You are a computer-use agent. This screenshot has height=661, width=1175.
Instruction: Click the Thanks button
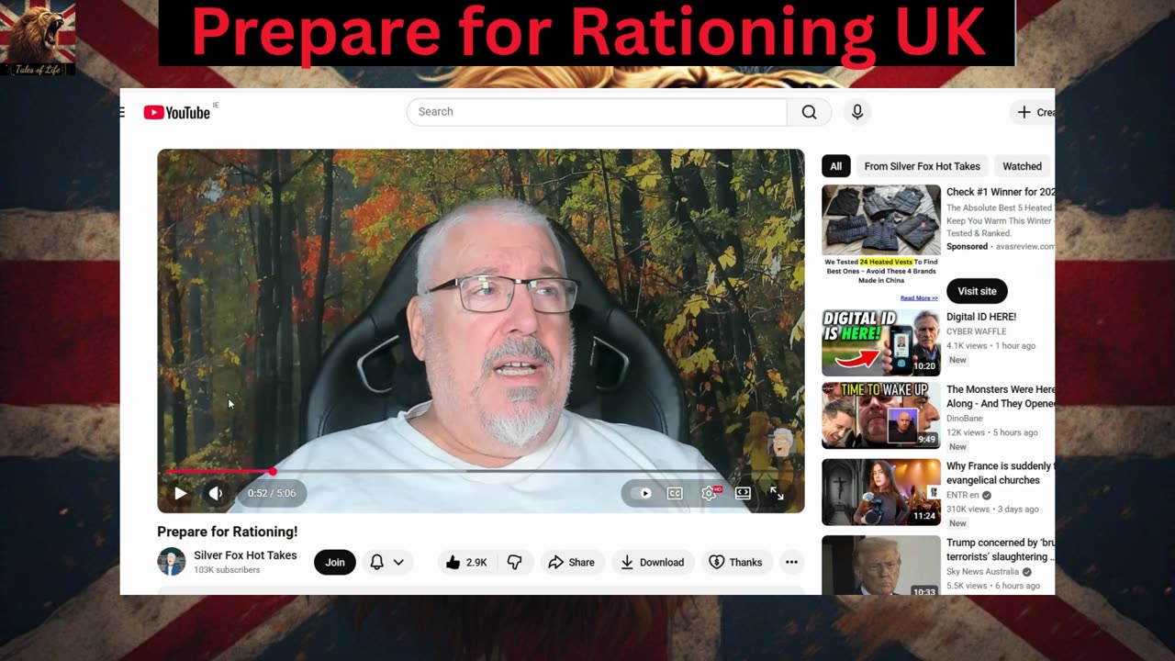tap(736, 562)
